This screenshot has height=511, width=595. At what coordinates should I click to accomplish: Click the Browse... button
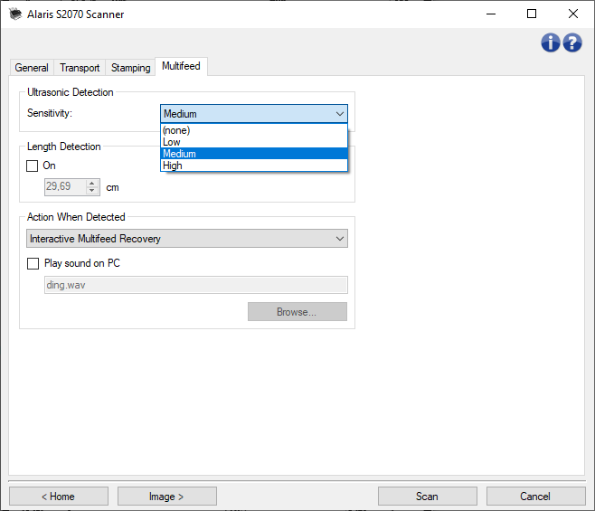[297, 312]
